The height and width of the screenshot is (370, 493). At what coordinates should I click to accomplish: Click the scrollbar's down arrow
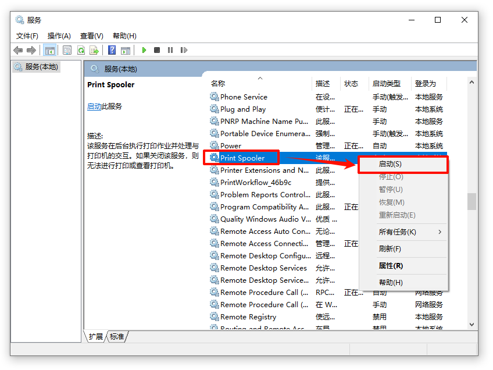471,324
